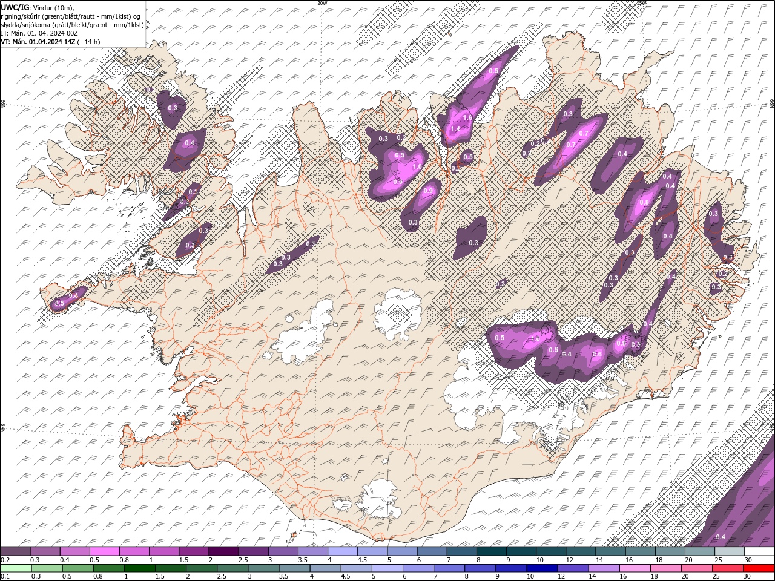
Task: Select the rain legend swatch labeled 3
Action: (x=263, y=568)
